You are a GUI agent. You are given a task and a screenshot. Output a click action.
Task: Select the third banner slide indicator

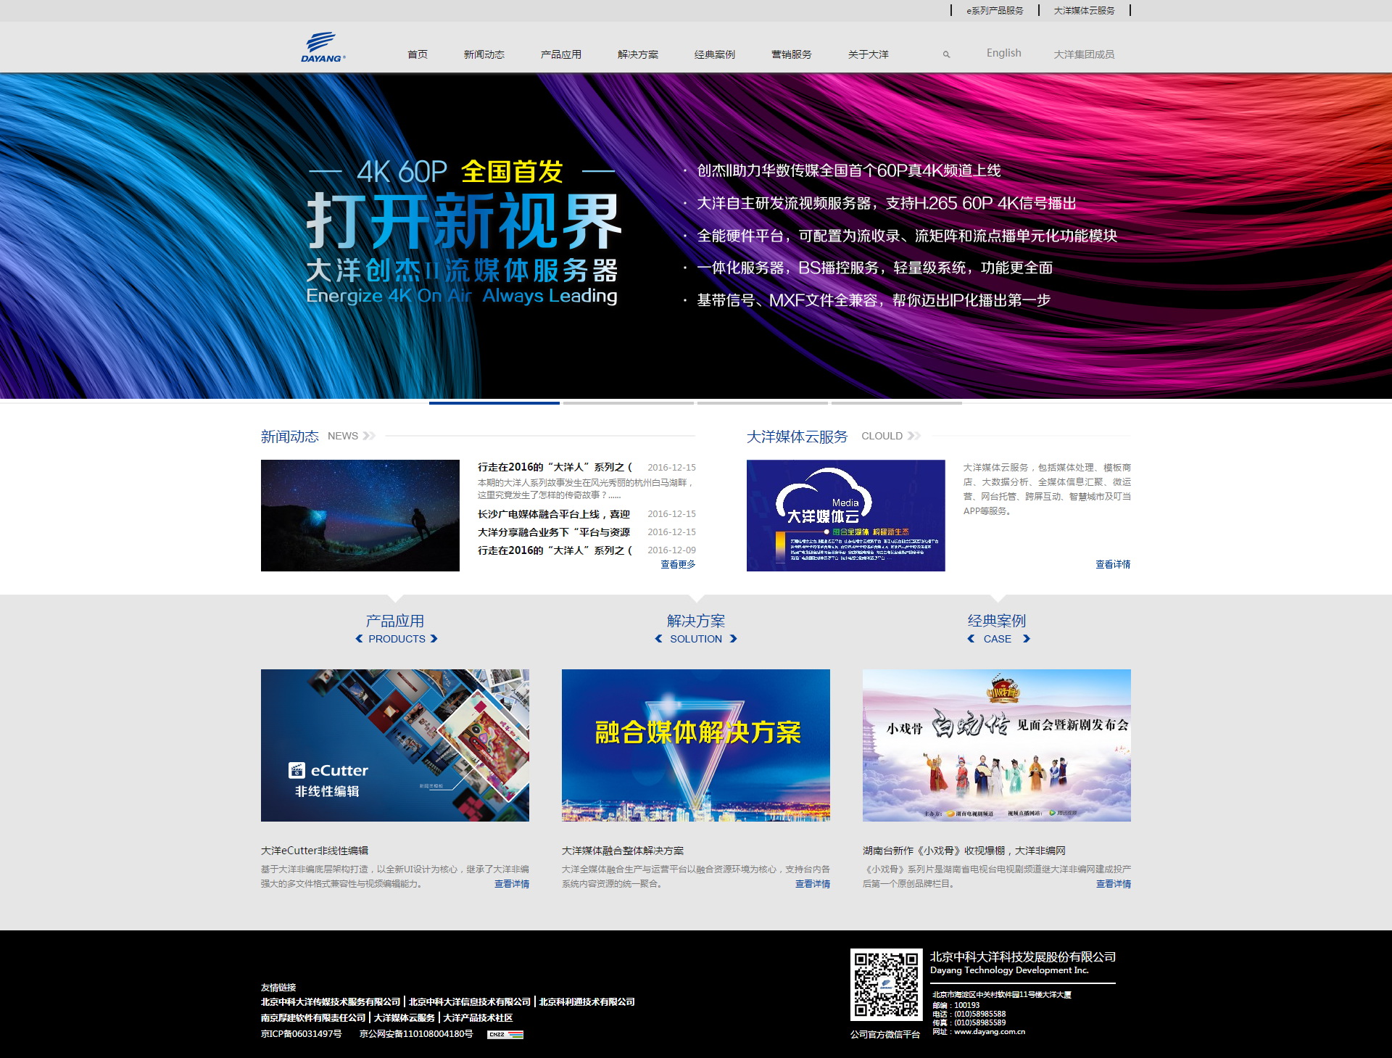(x=763, y=402)
